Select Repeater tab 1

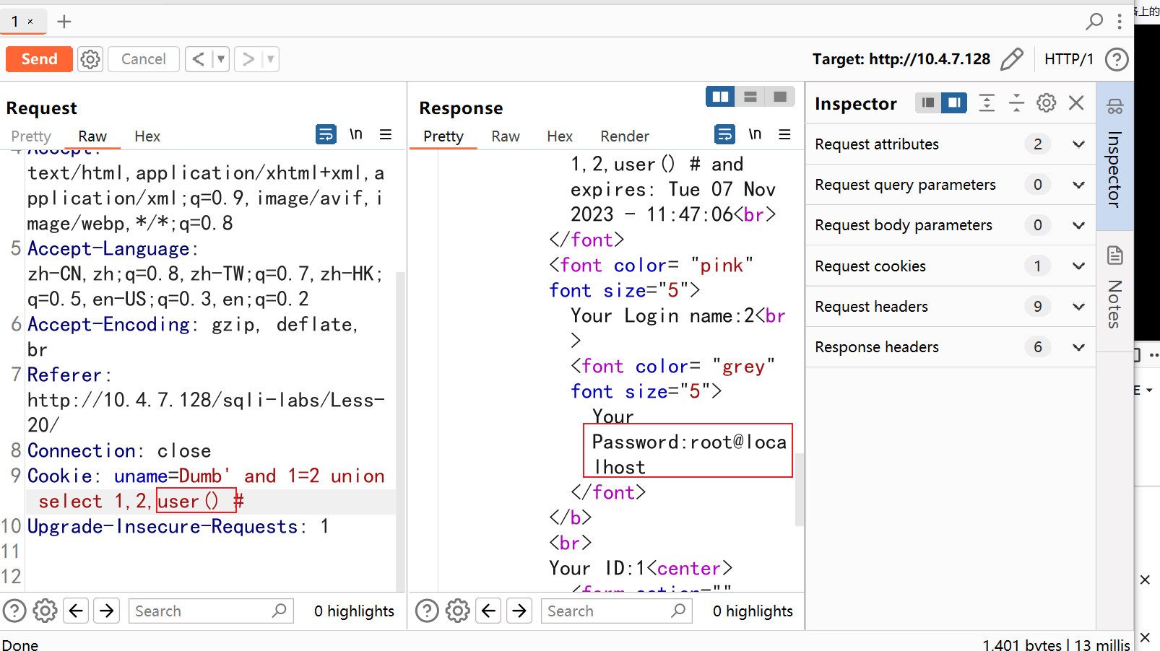click(15, 22)
